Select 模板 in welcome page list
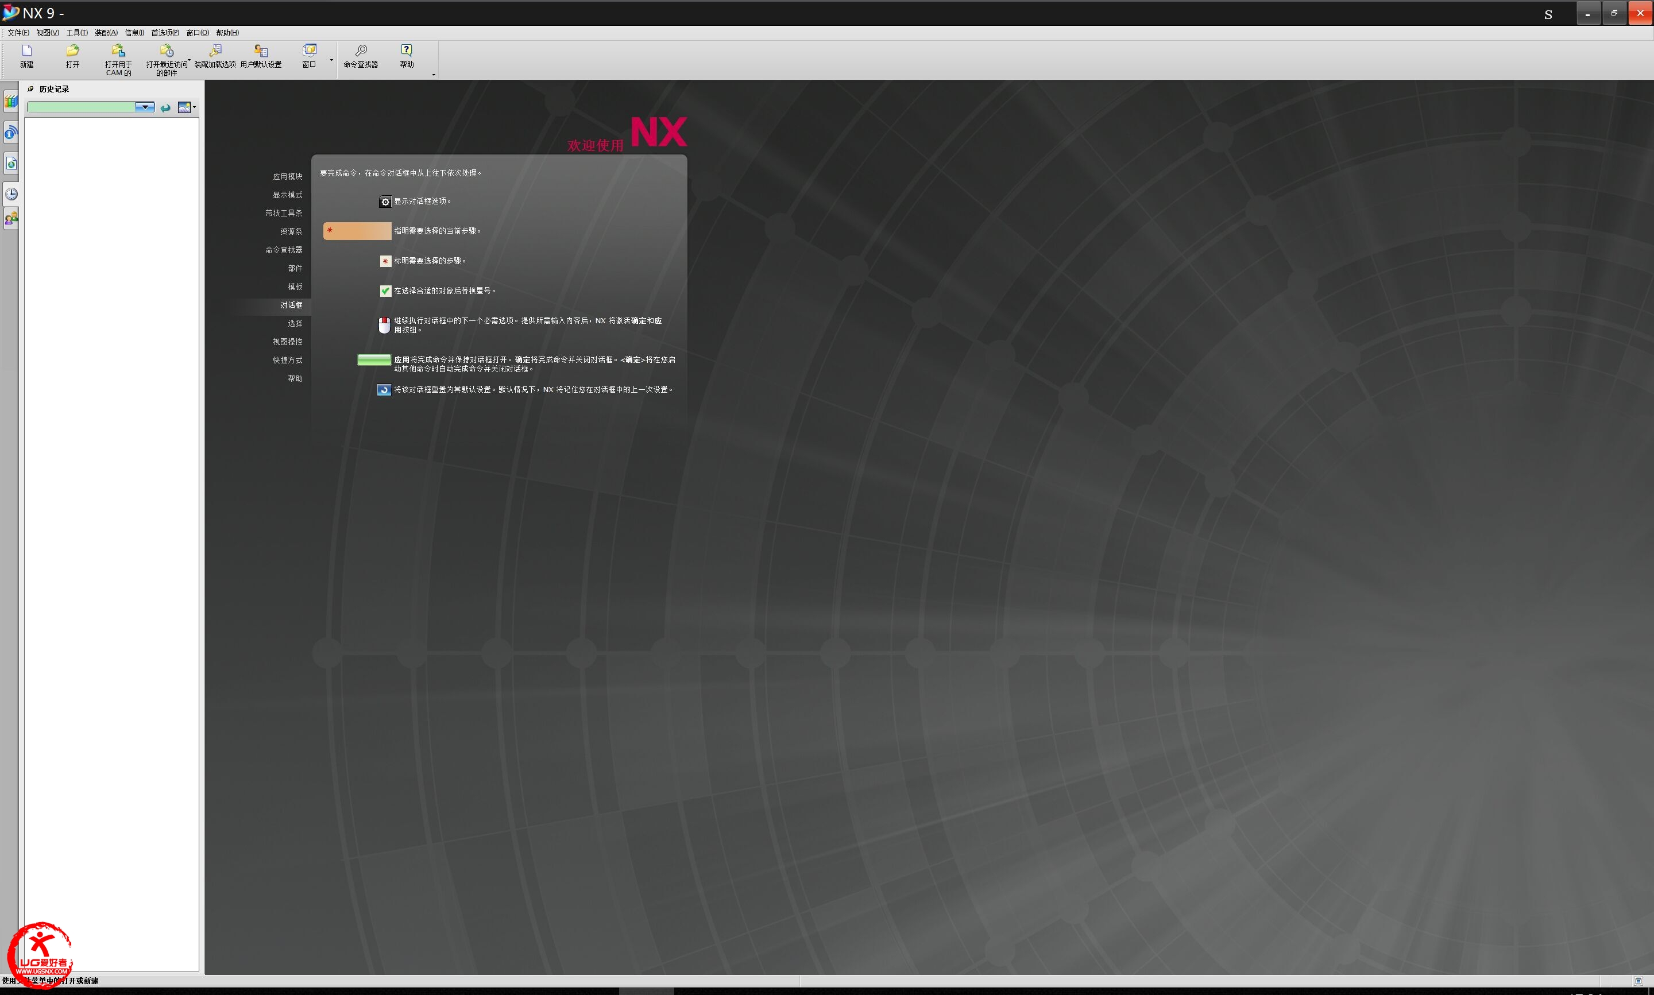 click(x=295, y=287)
